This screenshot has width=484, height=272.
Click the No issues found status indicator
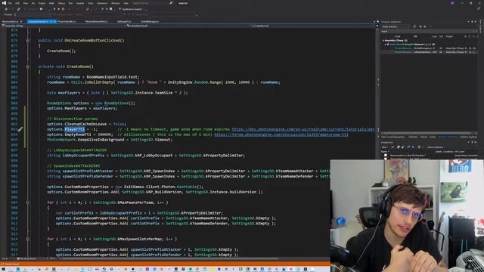[26, 258]
